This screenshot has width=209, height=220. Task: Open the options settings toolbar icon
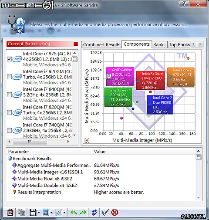(10, 213)
